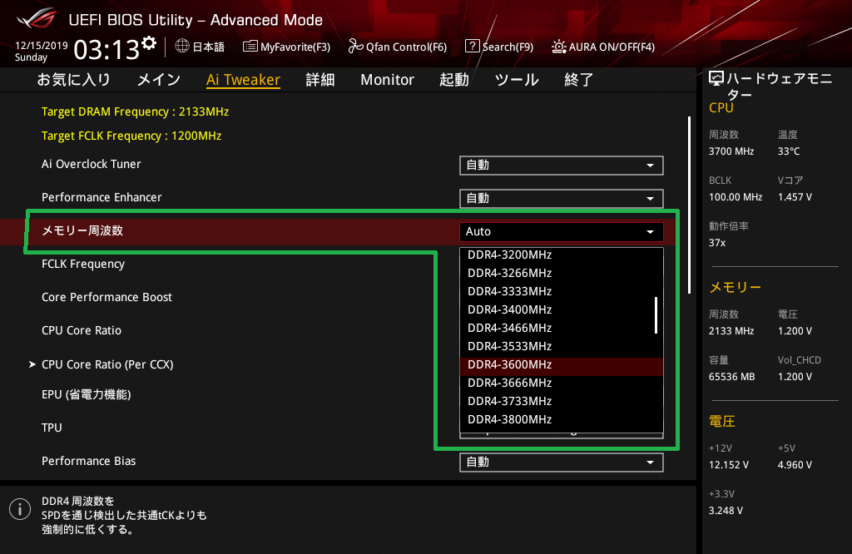Image resolution: width=852 pixels, height=554 pixels.
Task: Expand CPU Core Ratio (Per CCX) submenu
Action: click(107, 364)
